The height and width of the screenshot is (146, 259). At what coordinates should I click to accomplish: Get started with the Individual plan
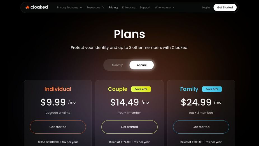[x=58, y=127]
